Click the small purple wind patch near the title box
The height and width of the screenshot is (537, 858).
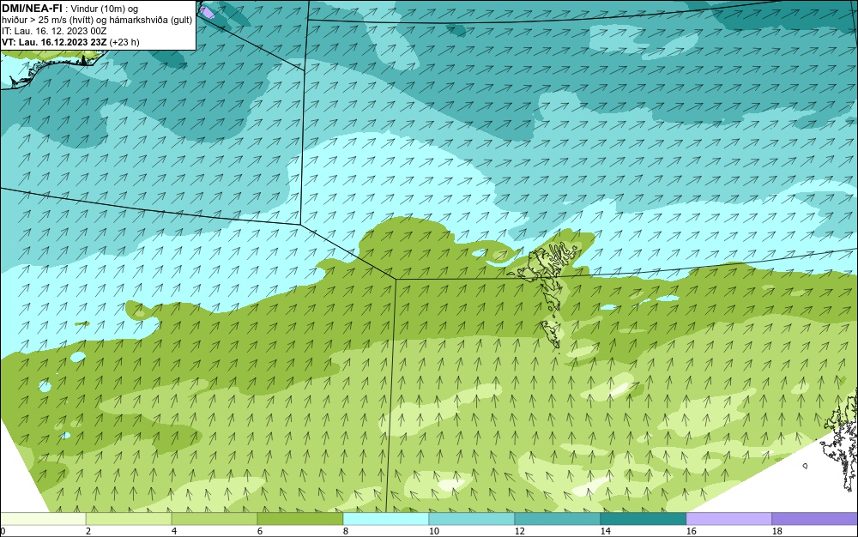207,11
